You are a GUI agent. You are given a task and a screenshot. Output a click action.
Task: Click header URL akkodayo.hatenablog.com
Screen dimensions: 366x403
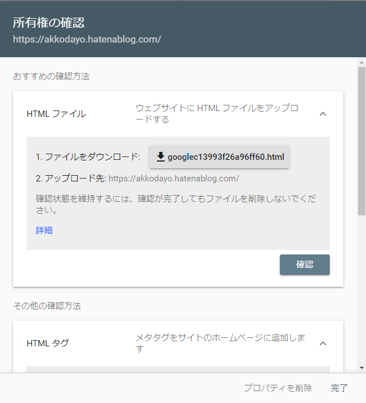point(87,39)
